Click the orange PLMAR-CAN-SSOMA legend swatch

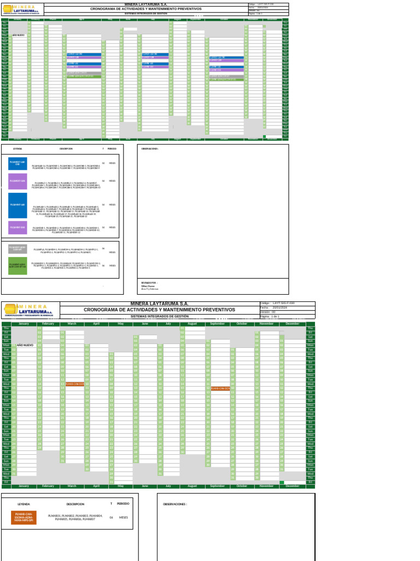24,517
